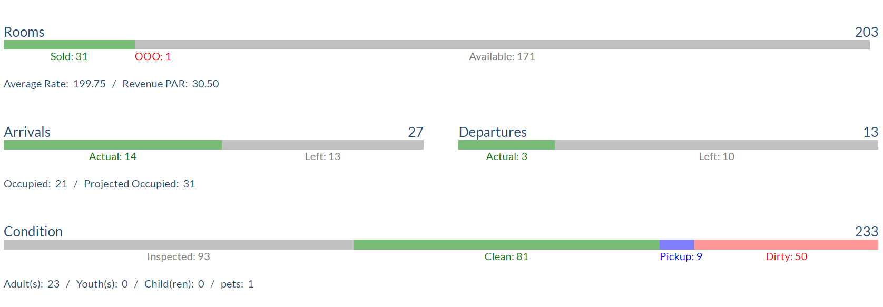Select Arrivals Left: 13 label
The width and height of the screenshot is (883, 307).
coord(322,156)
